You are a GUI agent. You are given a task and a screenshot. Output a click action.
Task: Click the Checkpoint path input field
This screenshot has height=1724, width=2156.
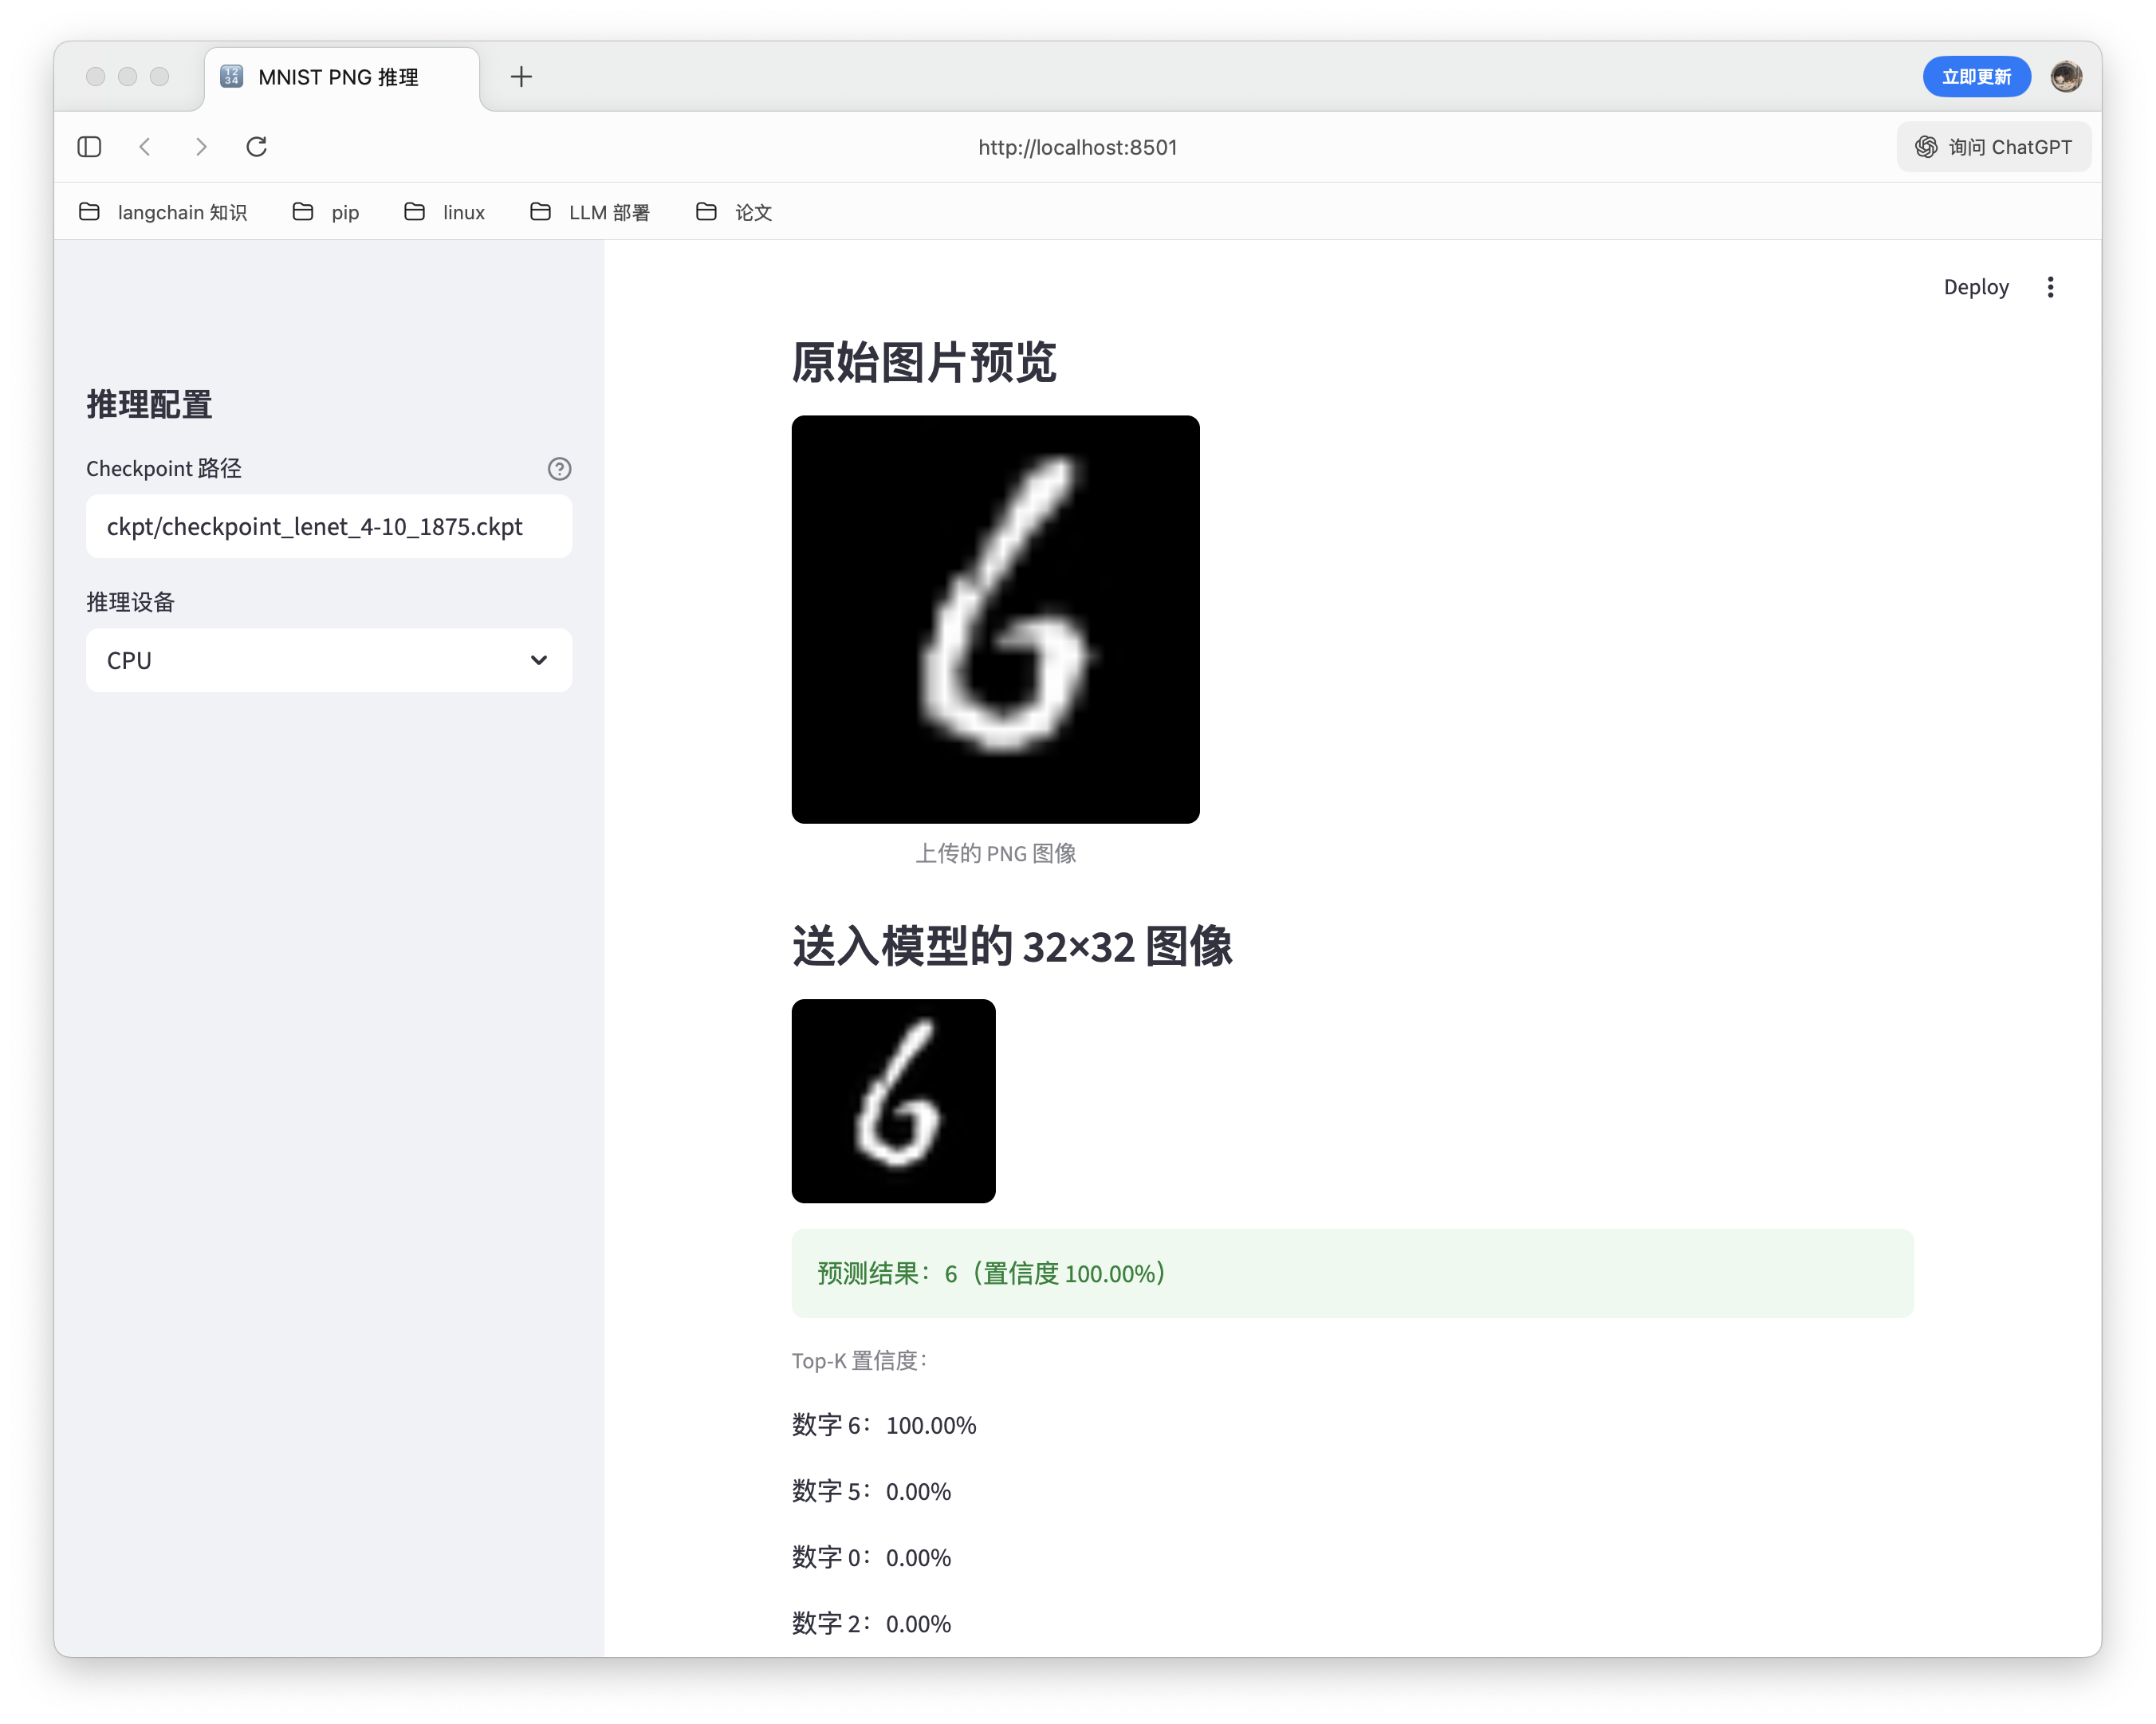(329, 527)
